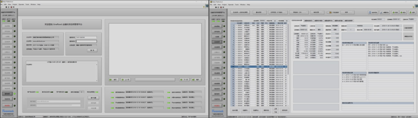The width and height of the screenshot is (418, 118).
Task: Click the red Abort icon in right window toolbar
Action: 221,7
